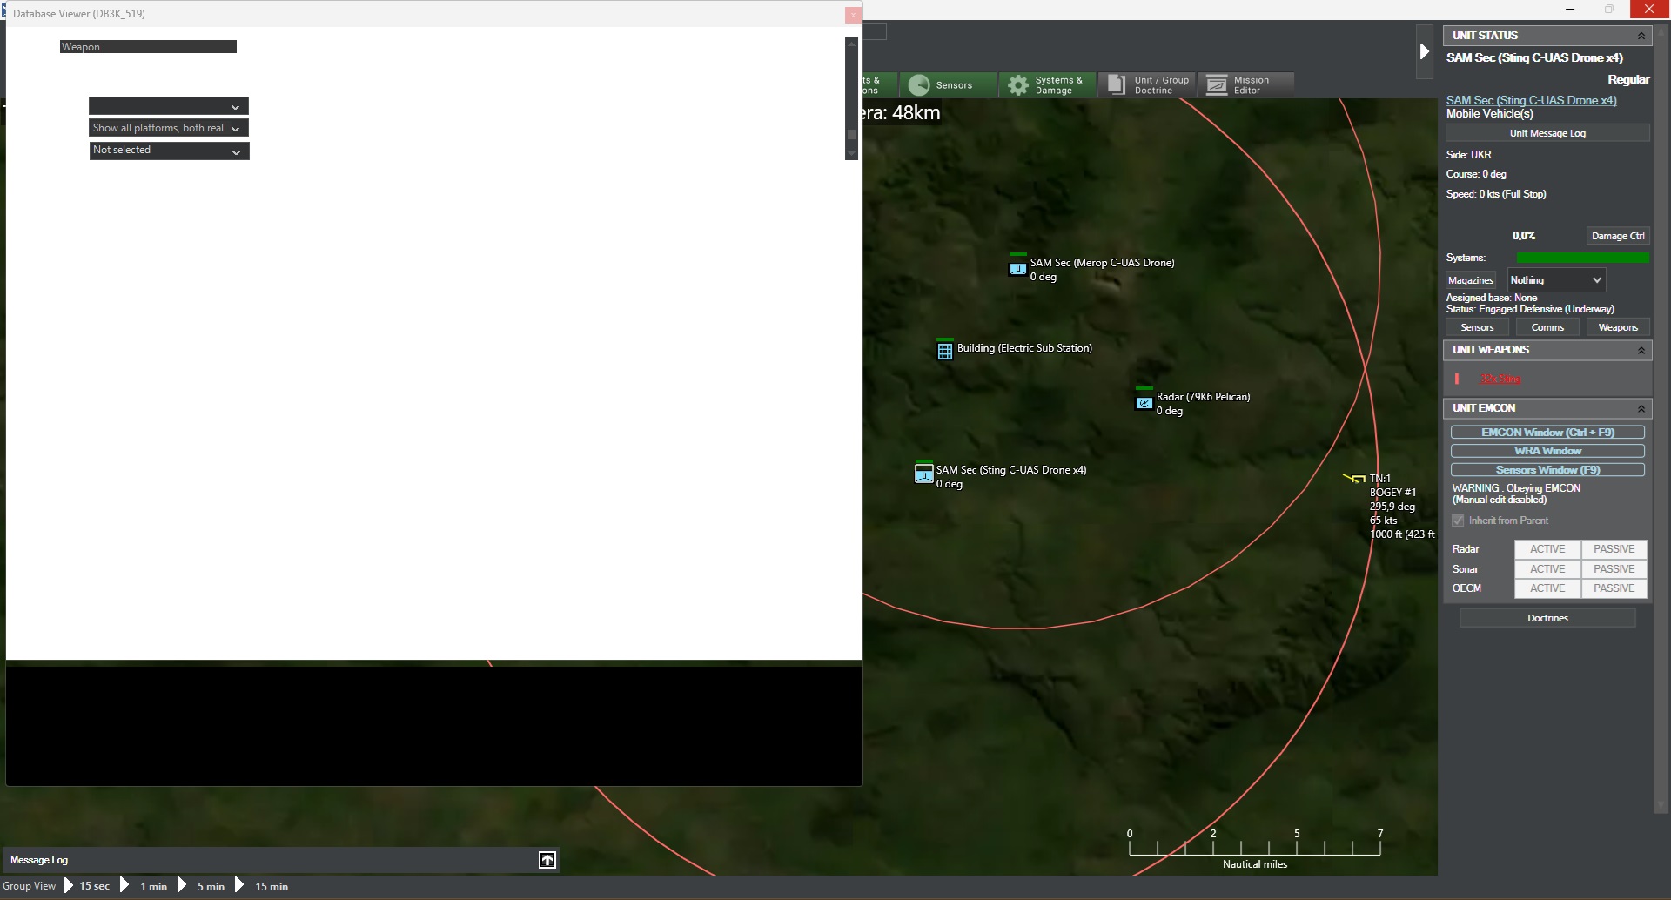Open the EMCON Window (Ctrl + F9)
The width and height of the screenshot is (1671, 900).
1547,433
